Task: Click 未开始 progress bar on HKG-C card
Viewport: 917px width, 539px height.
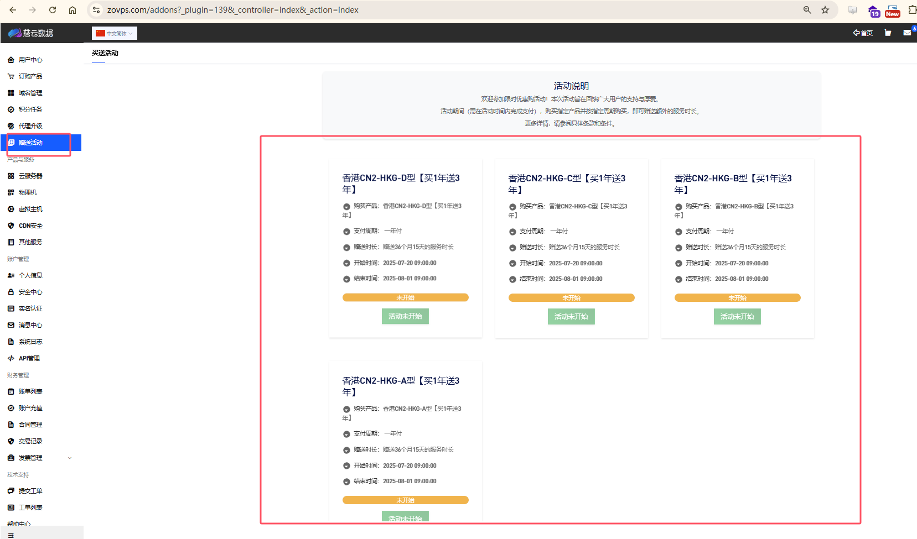Action: pyautogui.click(x=571, y=298)
